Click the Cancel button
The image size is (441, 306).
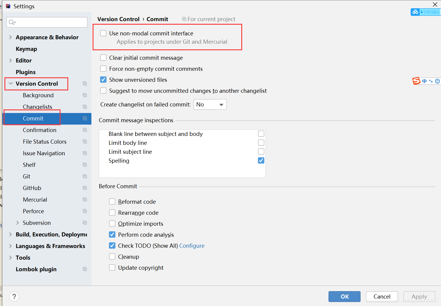382,296
